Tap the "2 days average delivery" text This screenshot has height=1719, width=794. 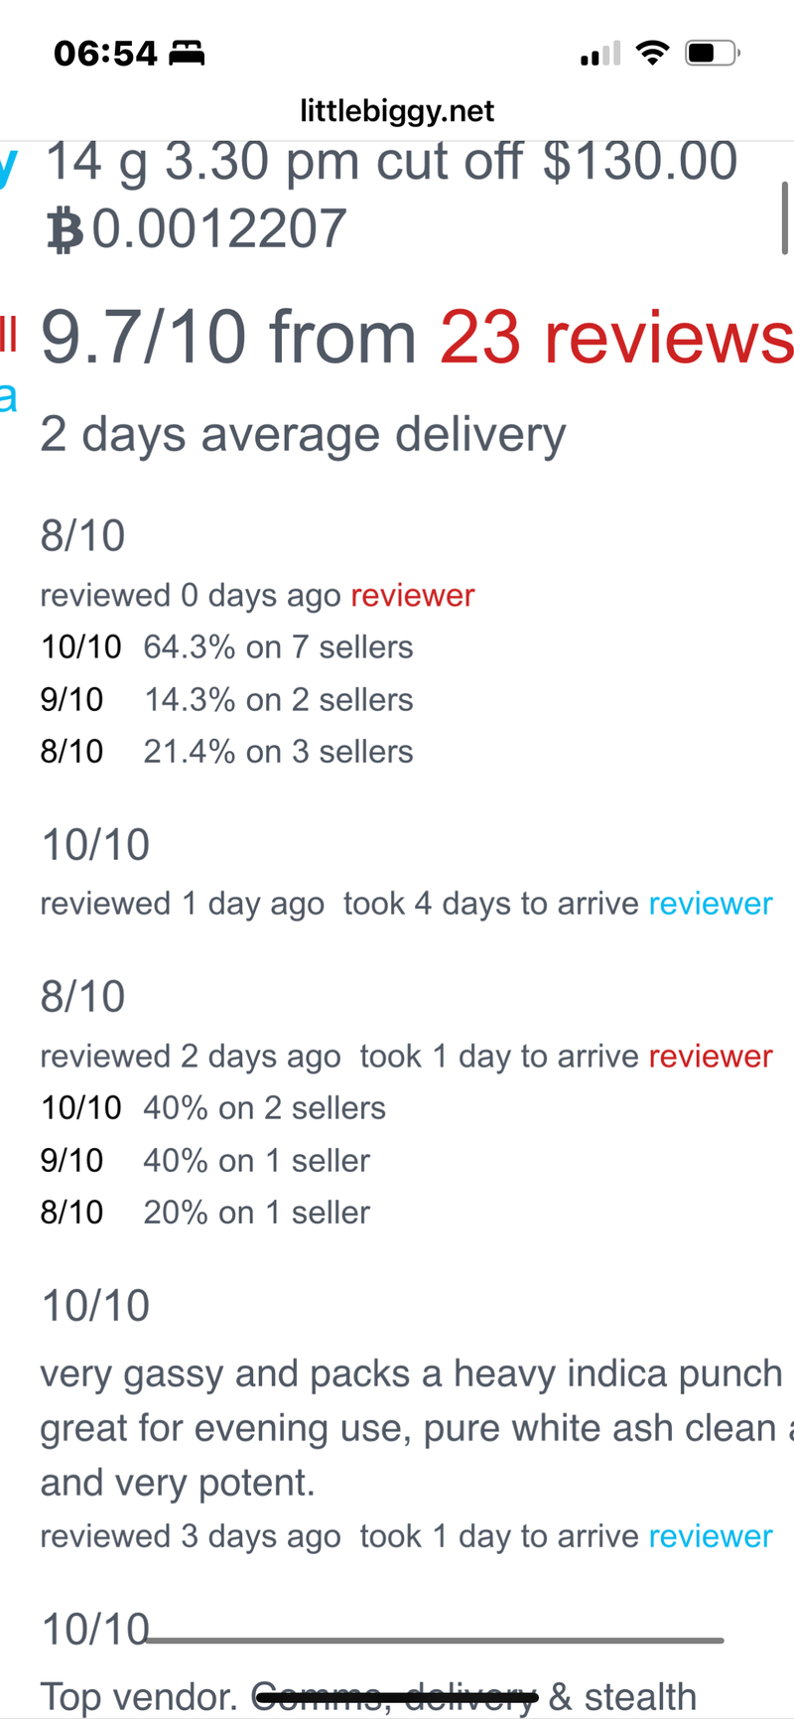point(303,434)
